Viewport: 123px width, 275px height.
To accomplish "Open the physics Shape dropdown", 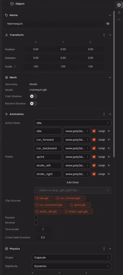I will (x=71, y=257).
